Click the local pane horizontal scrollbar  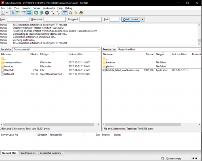click(x=49, y=124)
